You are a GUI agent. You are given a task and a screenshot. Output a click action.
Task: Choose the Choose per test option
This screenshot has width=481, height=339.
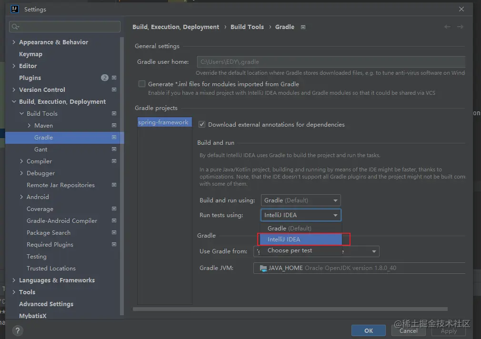pos(290,250)
